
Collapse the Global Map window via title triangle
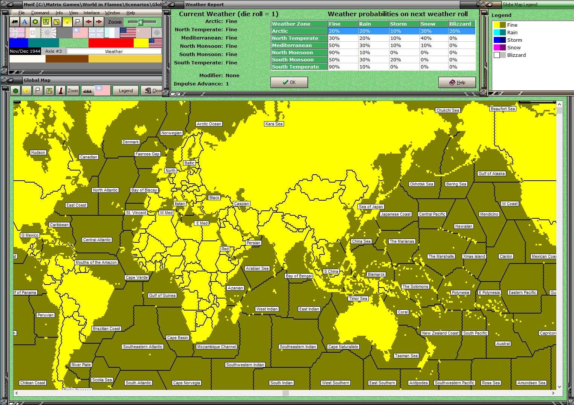pos(10,80)
